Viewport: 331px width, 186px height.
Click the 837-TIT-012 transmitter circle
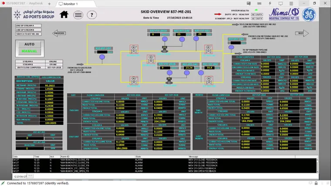point(201,73)
